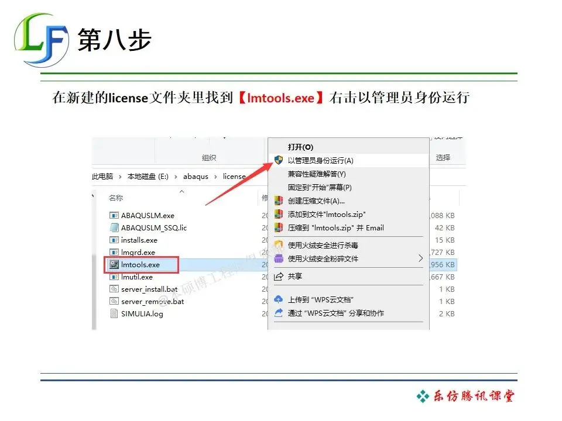The width and height of the screenshot is (562, 421).
Task: Click the 选择 ribbon group label
Action: pos(443,157)
